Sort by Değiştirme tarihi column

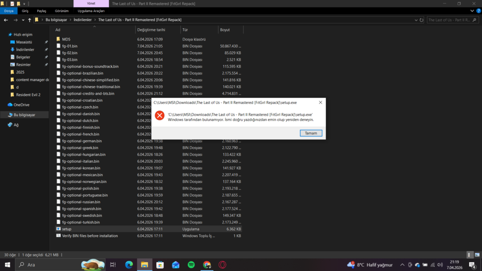click(158, 30)
